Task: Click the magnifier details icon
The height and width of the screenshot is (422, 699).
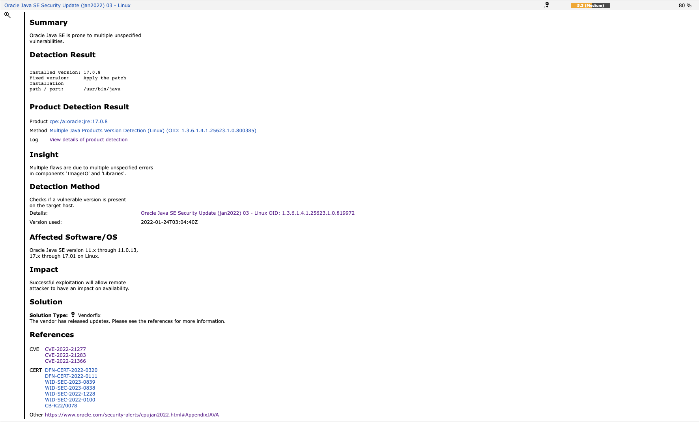Action: pyautogui.click(x=7, y=15)
